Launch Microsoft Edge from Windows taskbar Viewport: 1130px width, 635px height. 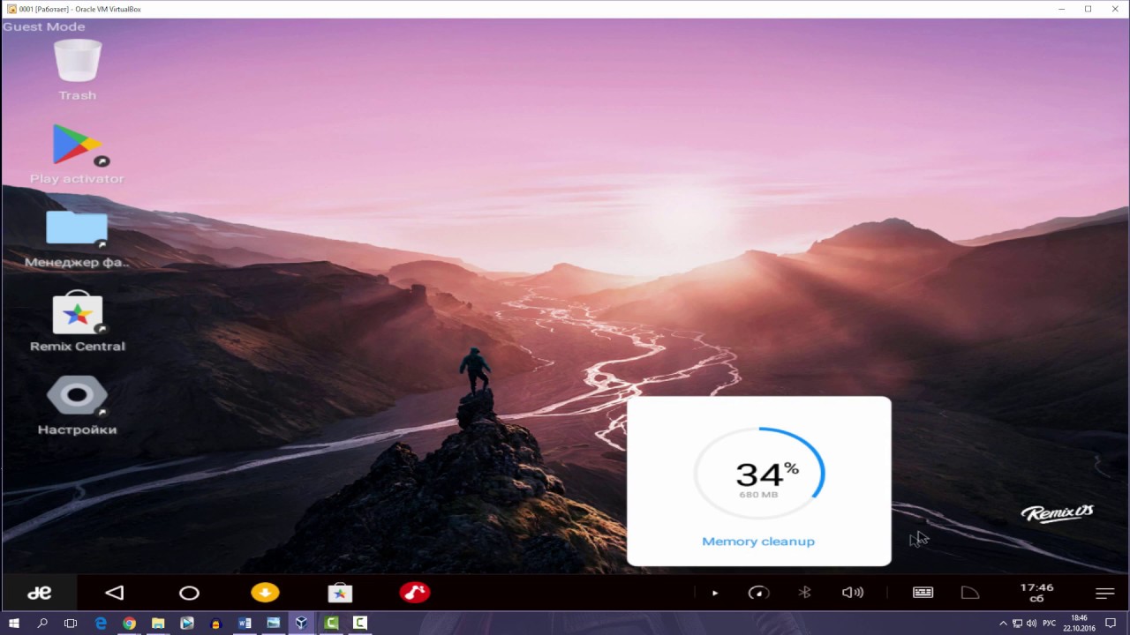point(101,624)
